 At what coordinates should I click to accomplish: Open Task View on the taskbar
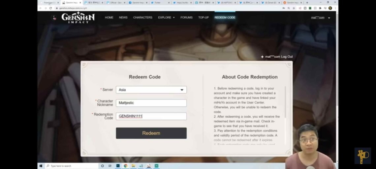110,166
